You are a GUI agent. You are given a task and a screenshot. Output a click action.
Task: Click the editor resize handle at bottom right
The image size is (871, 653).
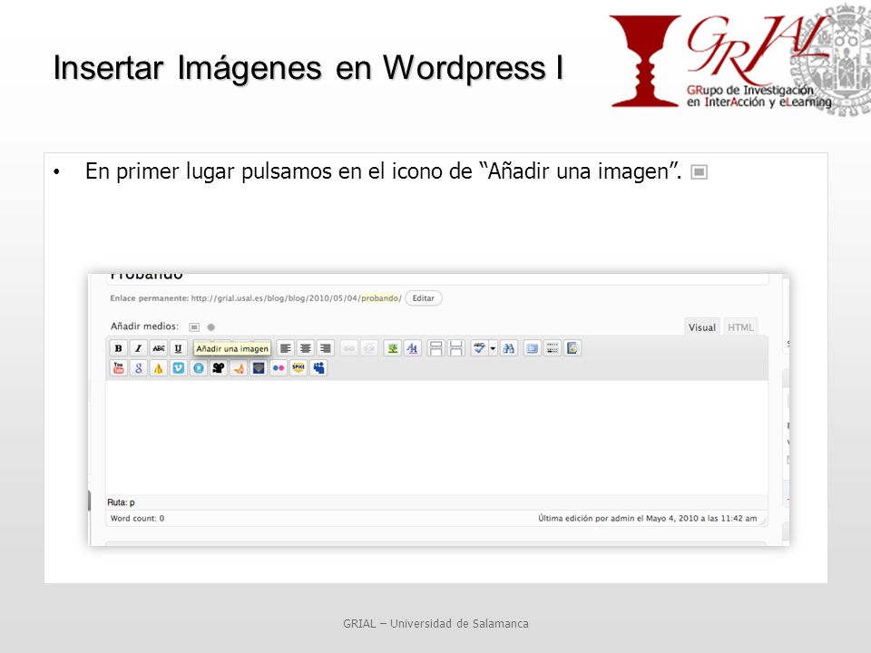click(x=764, y=521)
